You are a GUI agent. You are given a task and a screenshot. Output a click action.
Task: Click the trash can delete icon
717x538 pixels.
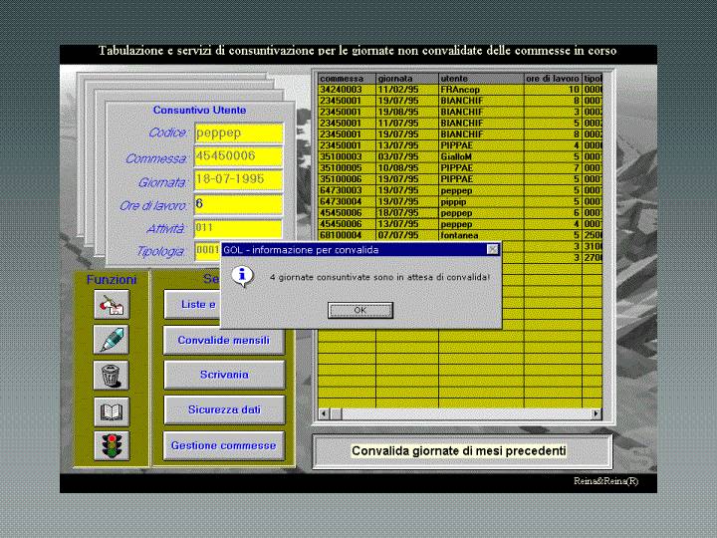[x=113, y=375]
